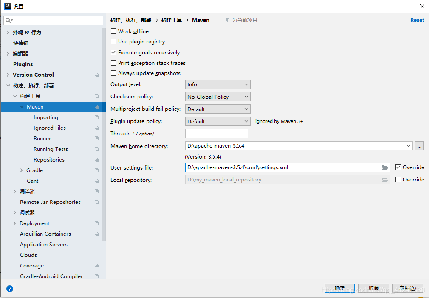Viewport: 429px width, 298px height.
Task: Click the project-level copy icon beside Repositories
Action: [96, 159]
